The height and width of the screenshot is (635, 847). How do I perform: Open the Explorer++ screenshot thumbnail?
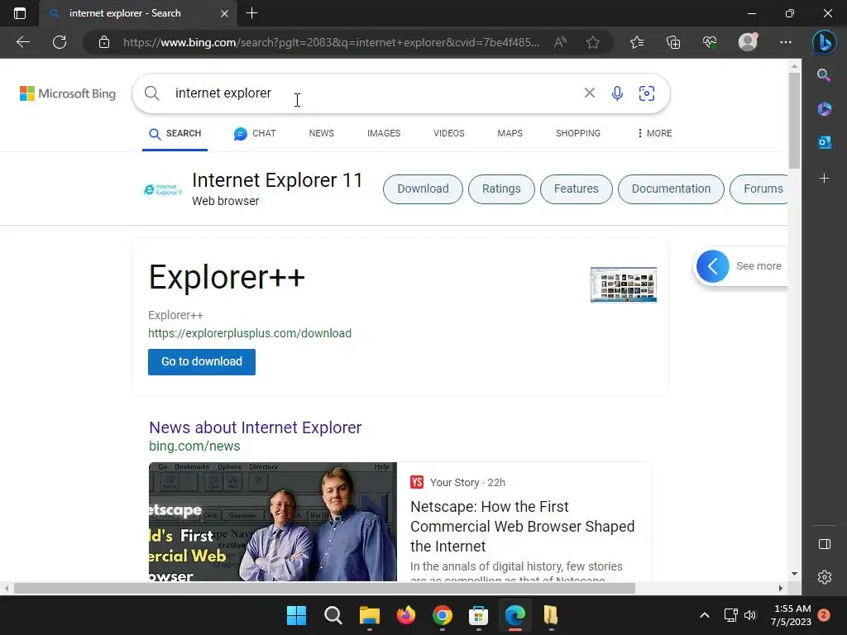[x=624, y=284]
